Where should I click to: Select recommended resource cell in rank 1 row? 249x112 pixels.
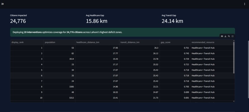[x=212, y=48]
